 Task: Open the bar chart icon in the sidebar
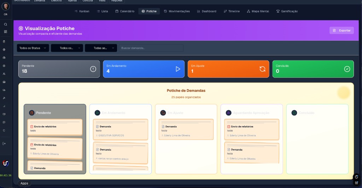pyautogui.click(x=4, y=106)
